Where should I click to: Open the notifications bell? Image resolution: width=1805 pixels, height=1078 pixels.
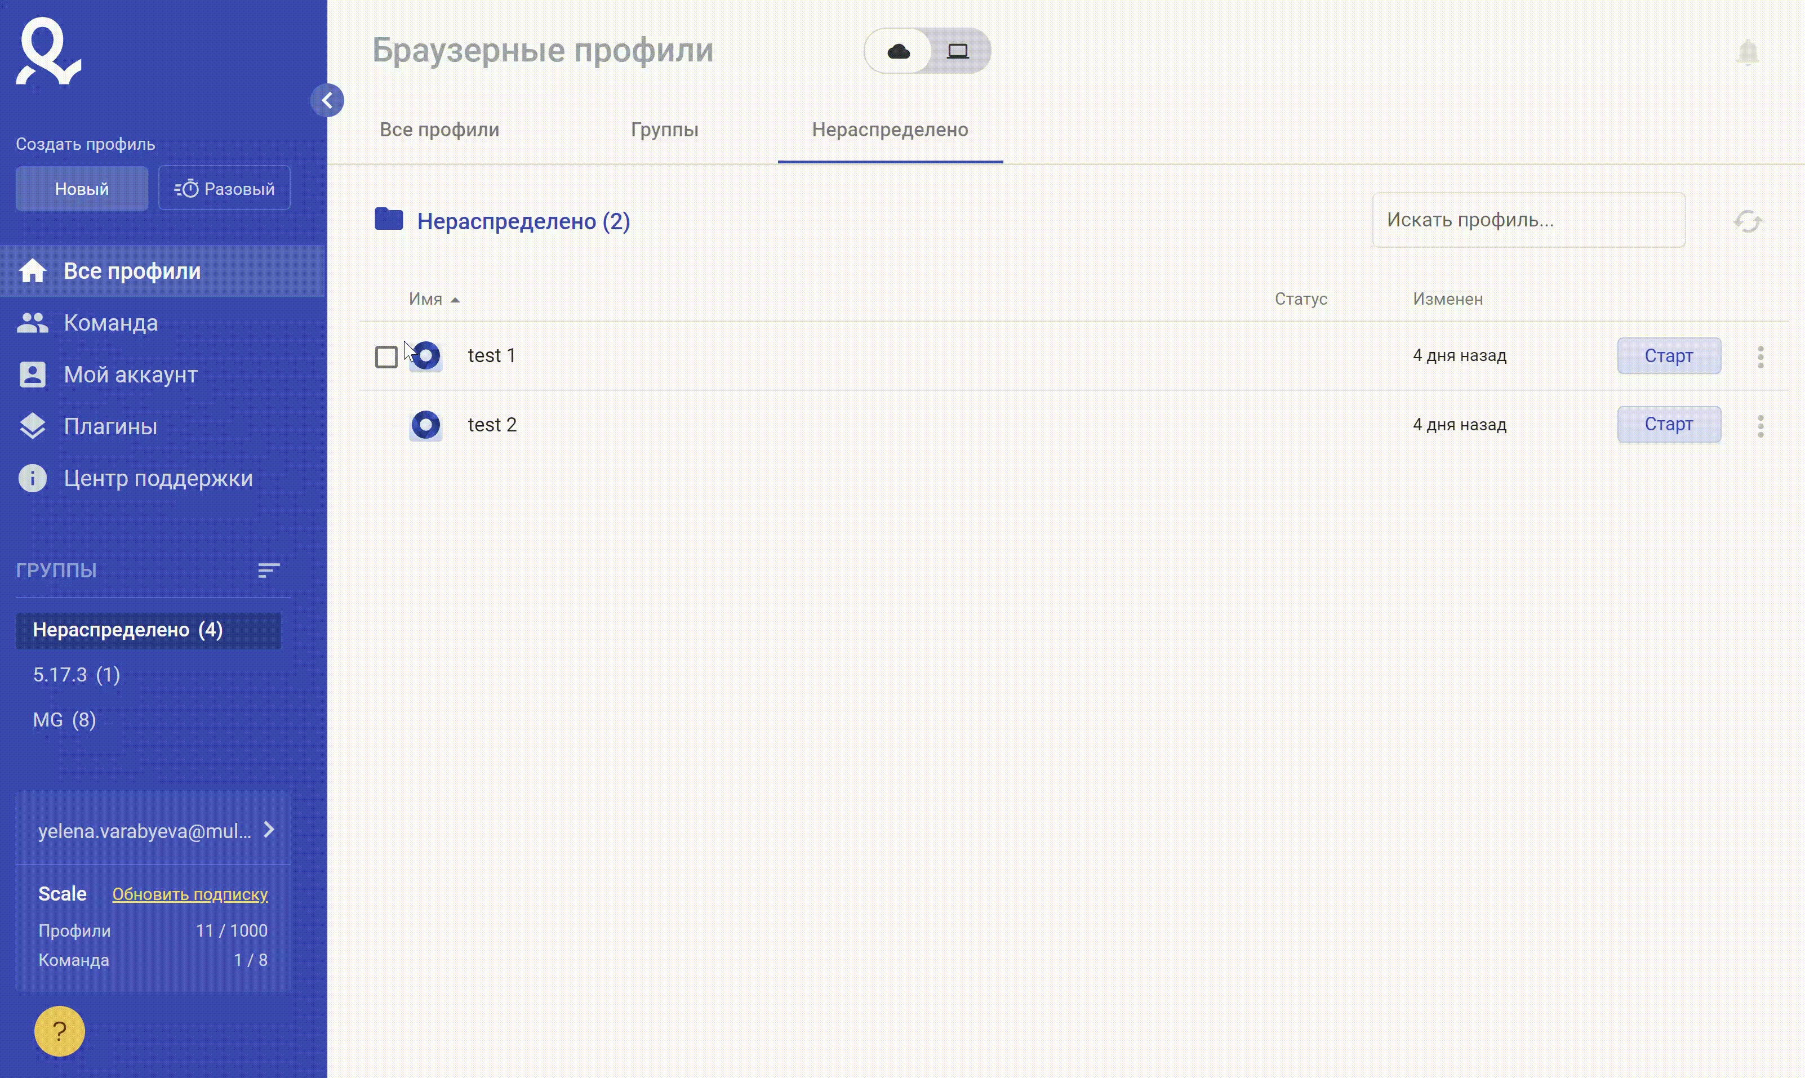(1747, 52)
